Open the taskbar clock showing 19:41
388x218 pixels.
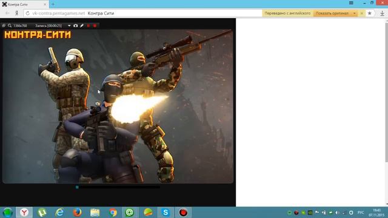click(x=376, y=213)
